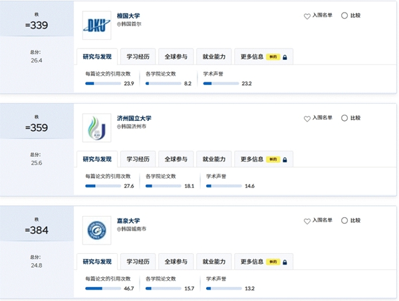
Task: Select 研究与发现 tab for 济州国立大学
Action: tap(97, 159)
